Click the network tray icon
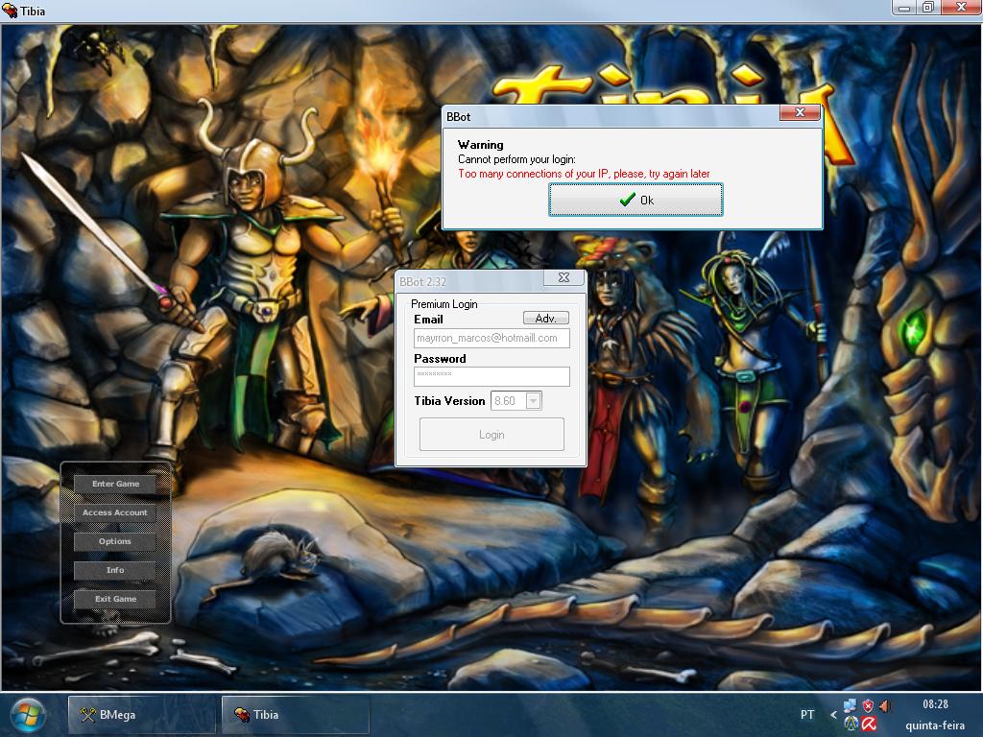Image resolution: width=983 pixels, height=737 pixels. [x=851, y=706]
